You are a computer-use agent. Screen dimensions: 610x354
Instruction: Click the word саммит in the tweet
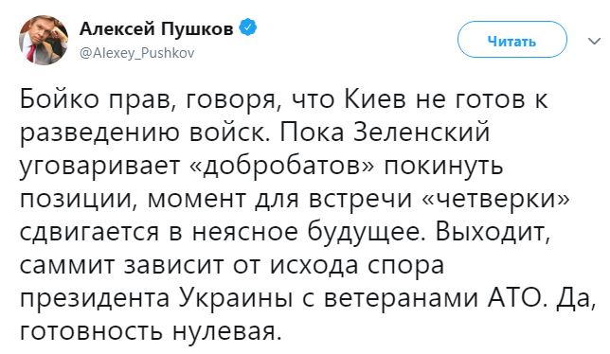tap(67, 266)
